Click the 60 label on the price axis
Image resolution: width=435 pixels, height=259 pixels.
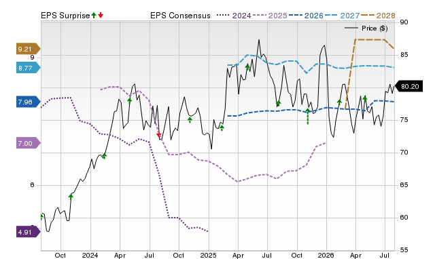tap(404, 218)
